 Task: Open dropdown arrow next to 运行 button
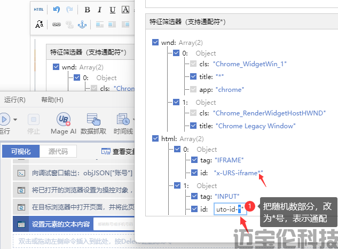click(15, 119)
